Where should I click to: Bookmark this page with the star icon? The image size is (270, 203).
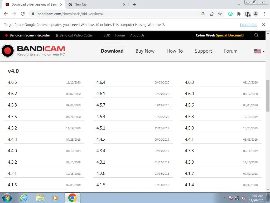(220, 14)
